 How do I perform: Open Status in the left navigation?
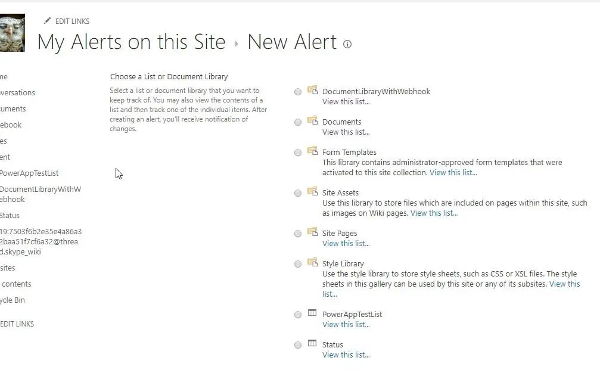point(10,216)
